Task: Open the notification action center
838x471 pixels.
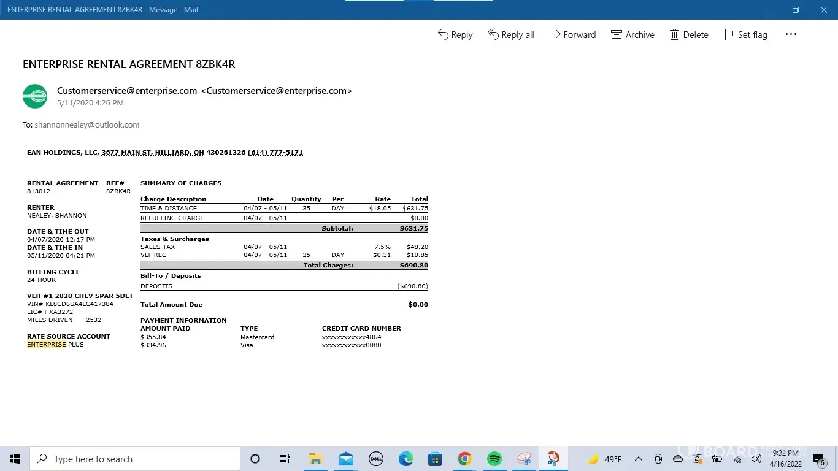Action: (818, 459)
